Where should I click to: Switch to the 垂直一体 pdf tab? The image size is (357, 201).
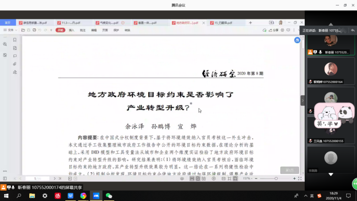tap(147, 23)
